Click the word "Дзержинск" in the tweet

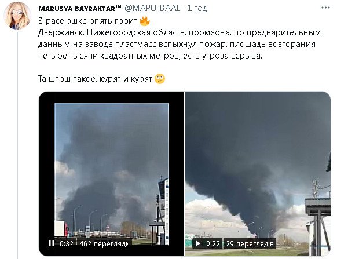point(60,32)
